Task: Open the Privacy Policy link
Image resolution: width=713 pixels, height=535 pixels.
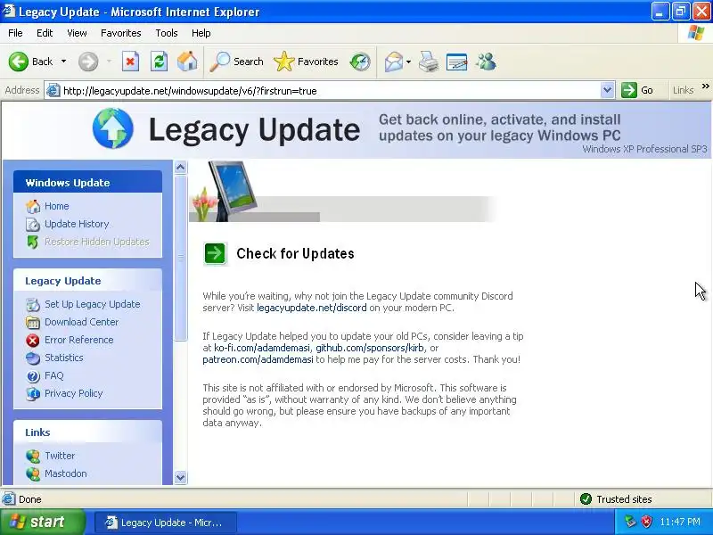Action: pos(74,393)
